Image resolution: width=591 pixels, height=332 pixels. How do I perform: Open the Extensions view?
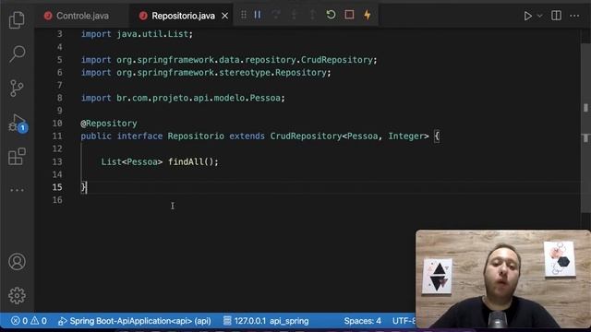tap(17, 156)
